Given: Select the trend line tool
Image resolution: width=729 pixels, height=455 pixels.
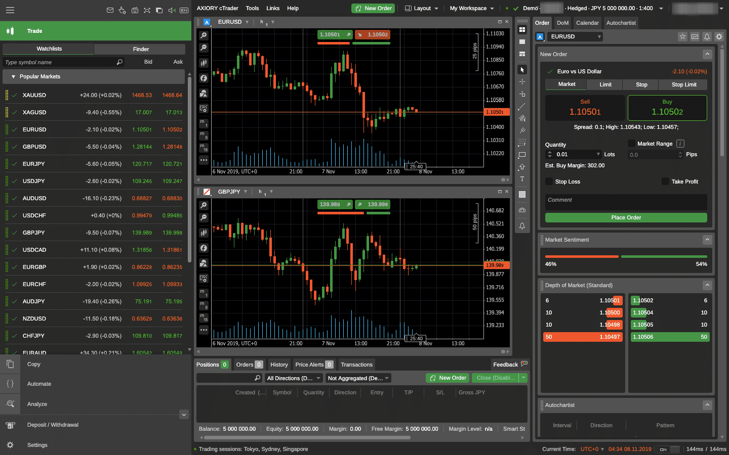Looking at the screenshot, I should click(522, 107).
